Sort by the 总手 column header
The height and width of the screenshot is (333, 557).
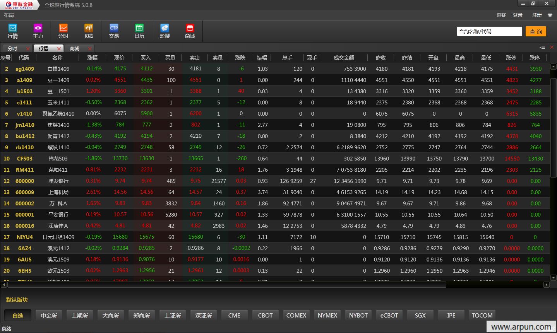[x=287, y=58]
